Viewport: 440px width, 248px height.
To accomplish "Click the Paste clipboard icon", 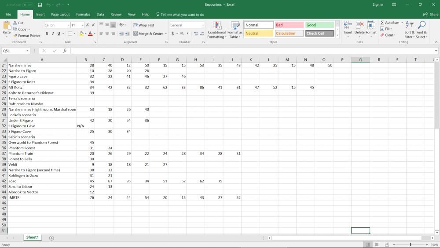I will tap(7, 26).
